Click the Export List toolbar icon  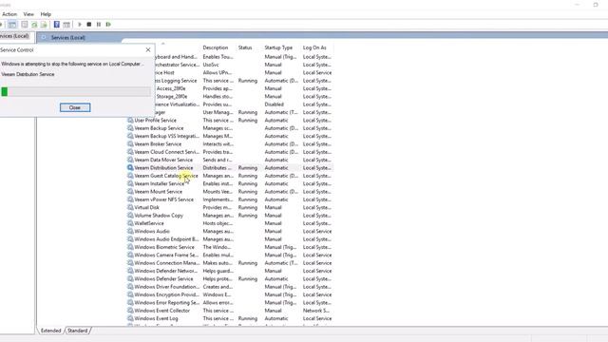(x=44, y=25)
